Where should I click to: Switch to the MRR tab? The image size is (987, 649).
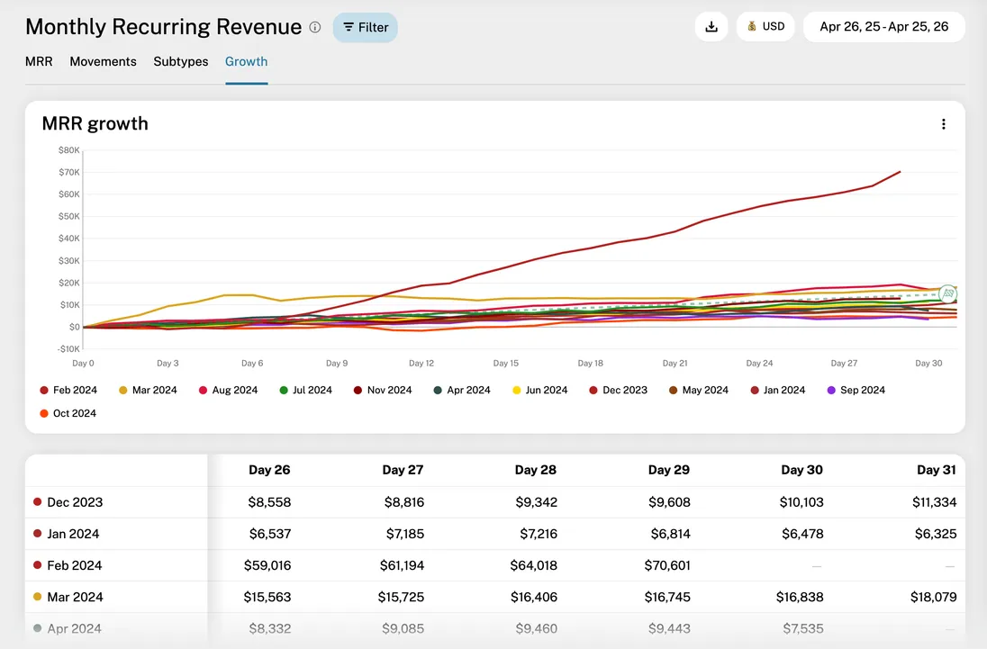[x=39, y=61]
